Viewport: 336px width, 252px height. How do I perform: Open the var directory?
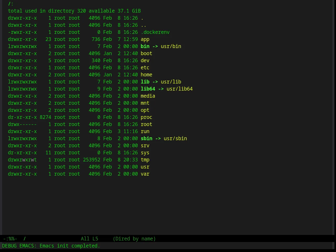tap(145, 174)
